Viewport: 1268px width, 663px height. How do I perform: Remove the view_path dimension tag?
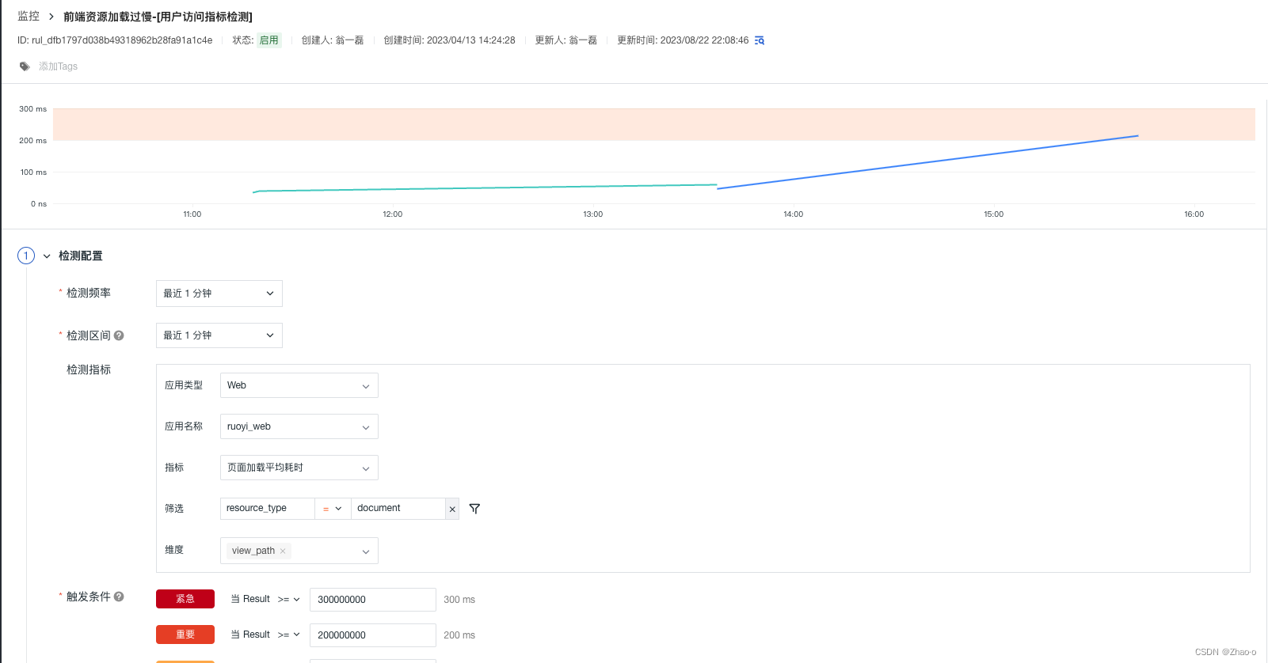[283, 551]
